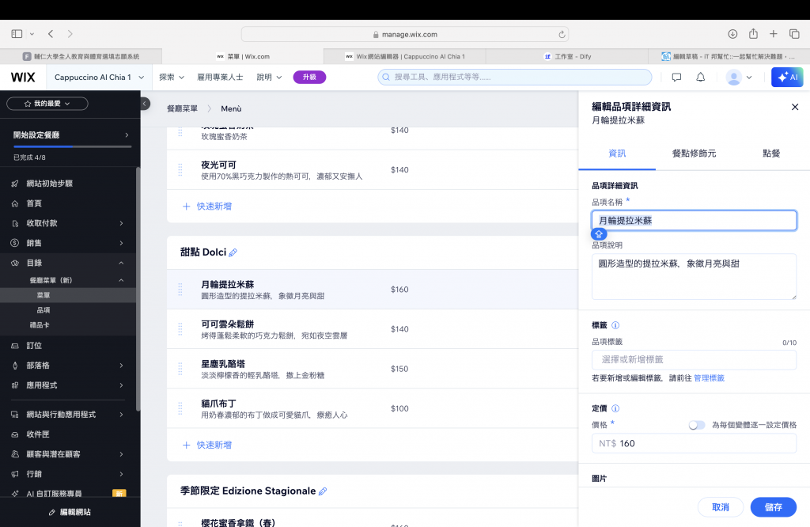Switch to the 資訊 tab
Screen dimensions: 810x527
(x=617, y=154)
